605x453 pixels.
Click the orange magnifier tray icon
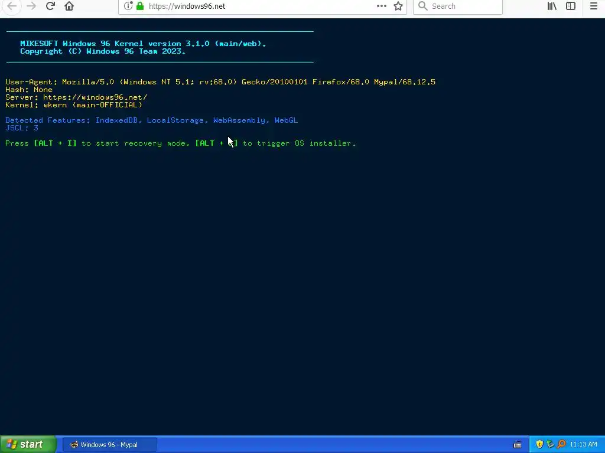coord(561,445)
